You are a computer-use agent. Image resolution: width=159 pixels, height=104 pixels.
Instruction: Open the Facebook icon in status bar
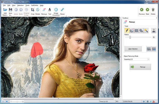[x=148, y=101]
